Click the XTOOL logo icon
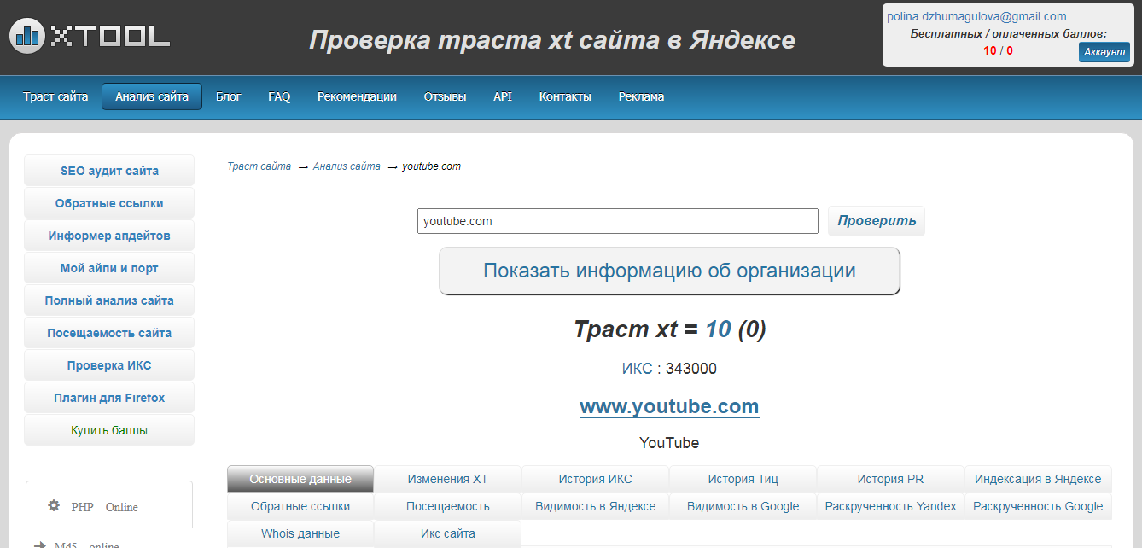1142x548 pixels. (x=28, y=36)
